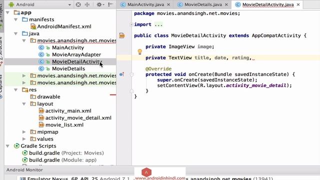Click the related XML file gutter icon
The width and height of the screenshot is (320, 180).
[122, 35]
